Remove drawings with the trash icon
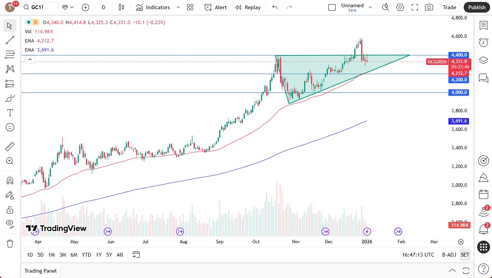Viewport: 492px width, 278px height. (10, 243)
